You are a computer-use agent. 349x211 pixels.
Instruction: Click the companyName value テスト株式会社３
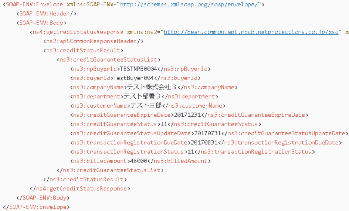pyautogui.click(x=152, y=87)
